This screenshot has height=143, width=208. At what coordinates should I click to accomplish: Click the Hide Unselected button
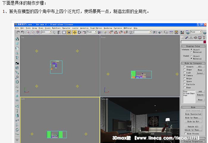(x=193, y=114)
